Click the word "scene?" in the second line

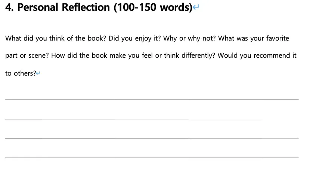[x=39, y=56]
